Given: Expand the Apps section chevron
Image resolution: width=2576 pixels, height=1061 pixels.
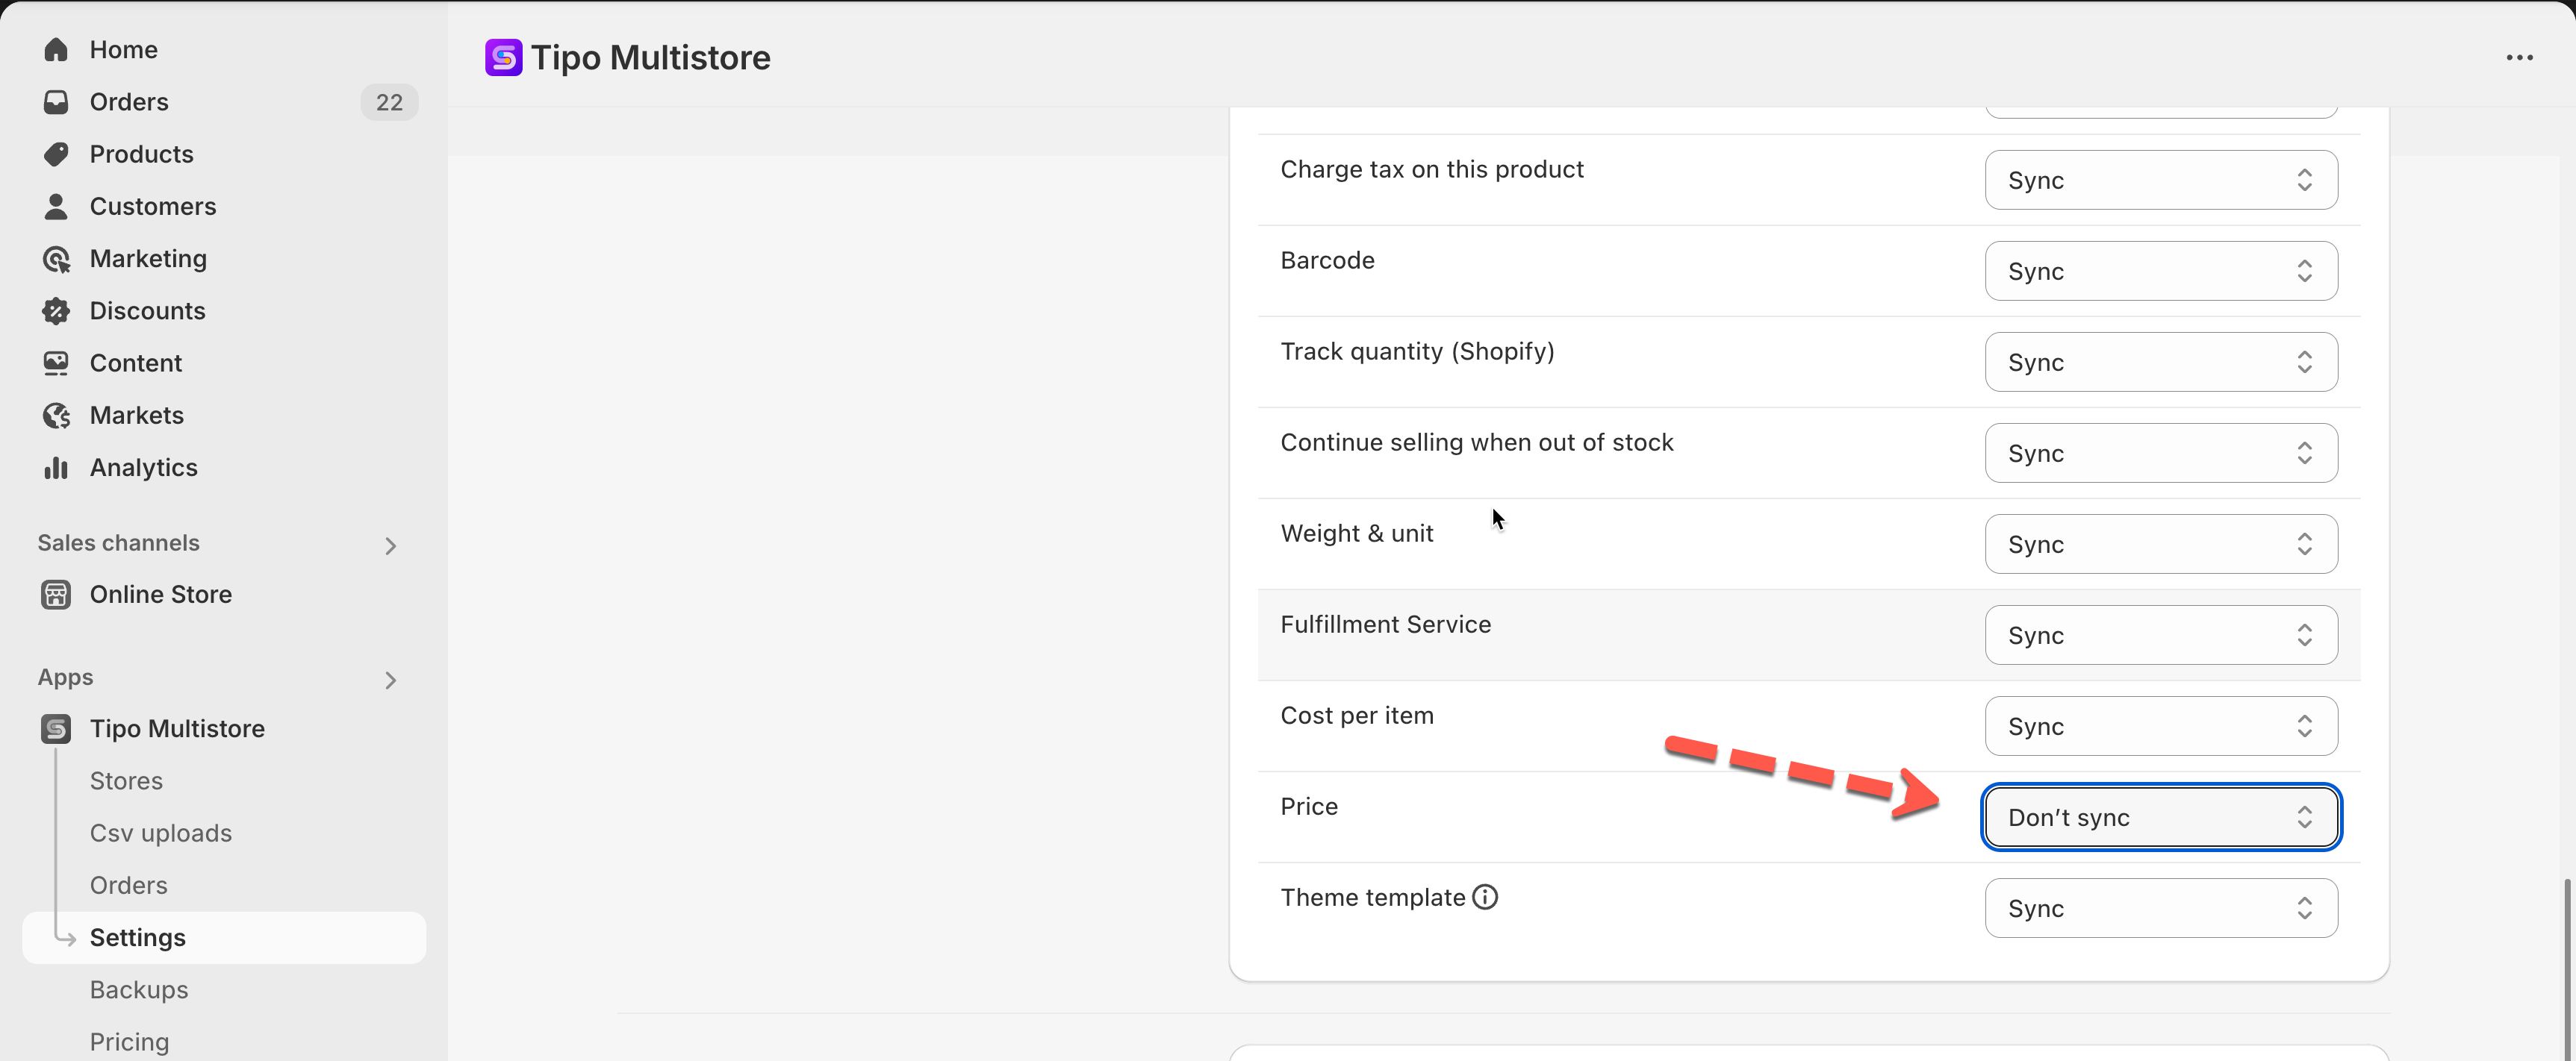Looking at the screenshot, I should pyautogui.click(x=391, y=680).
